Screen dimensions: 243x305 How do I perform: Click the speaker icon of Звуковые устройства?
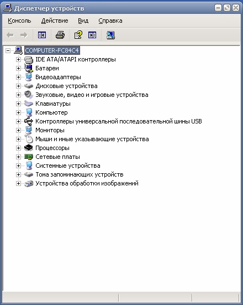(29, 95)
